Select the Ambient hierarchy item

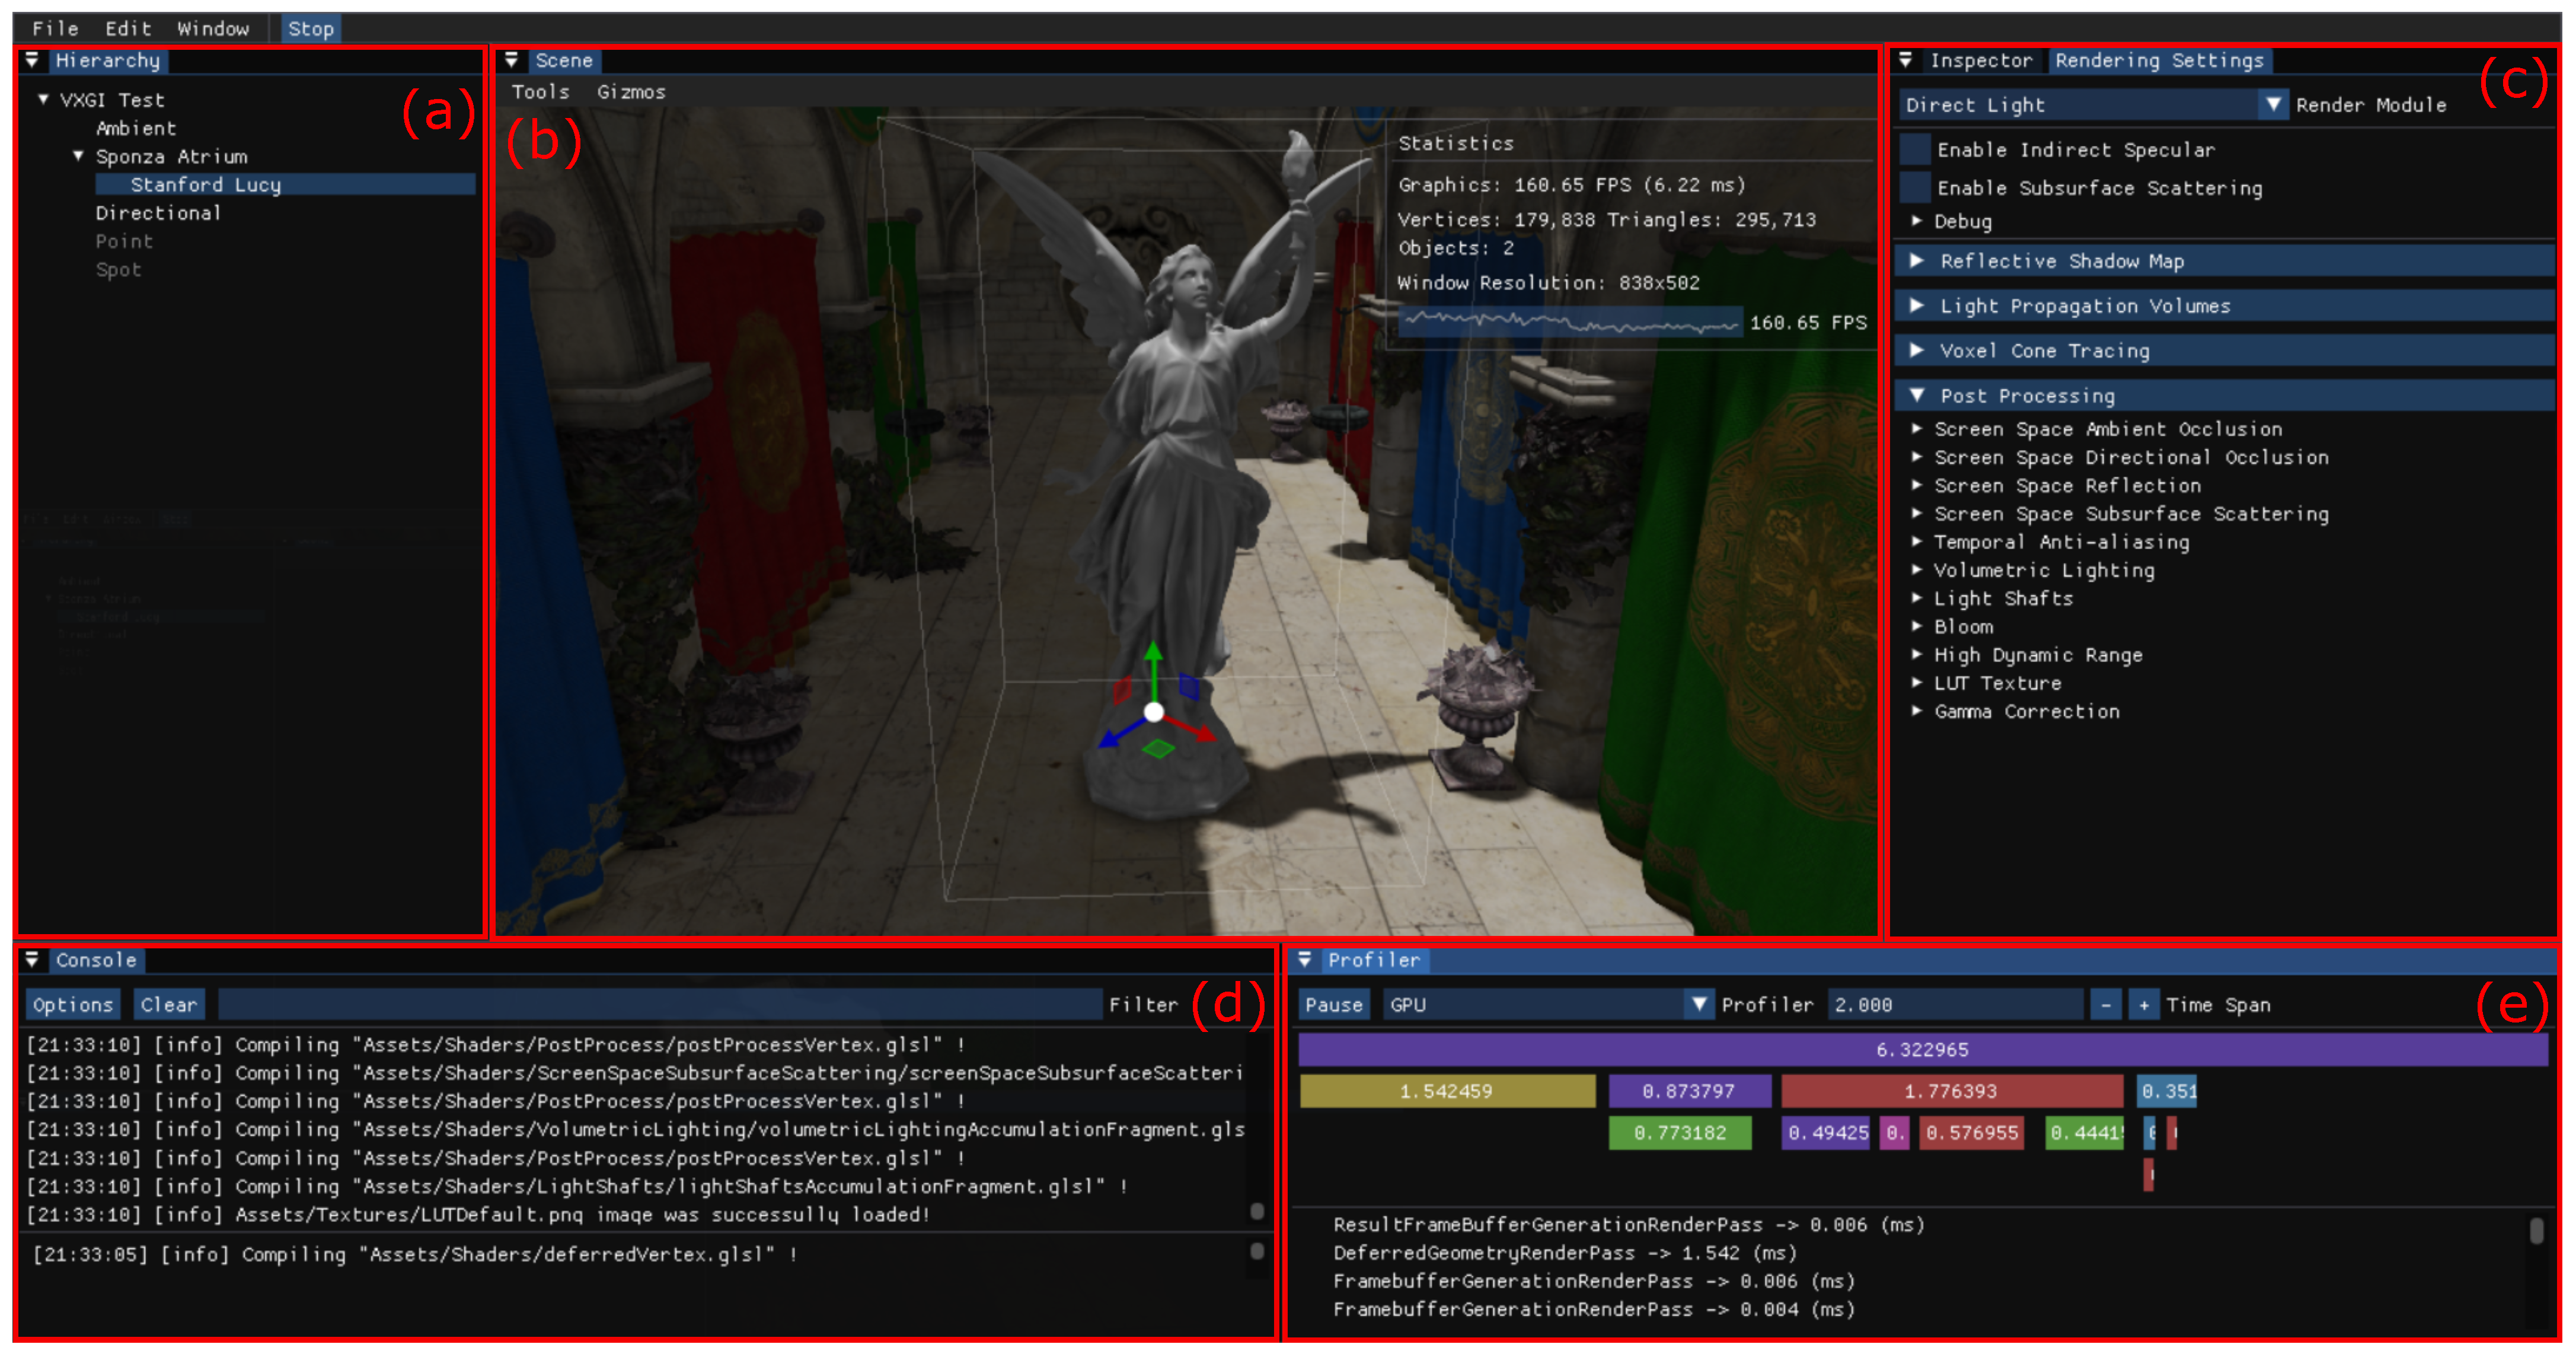[136, 127]
